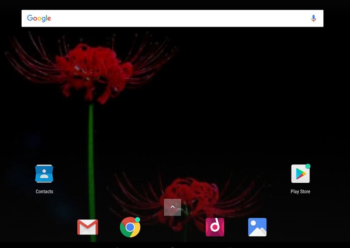
Task: Open the pink music player app
Action: 215,227
